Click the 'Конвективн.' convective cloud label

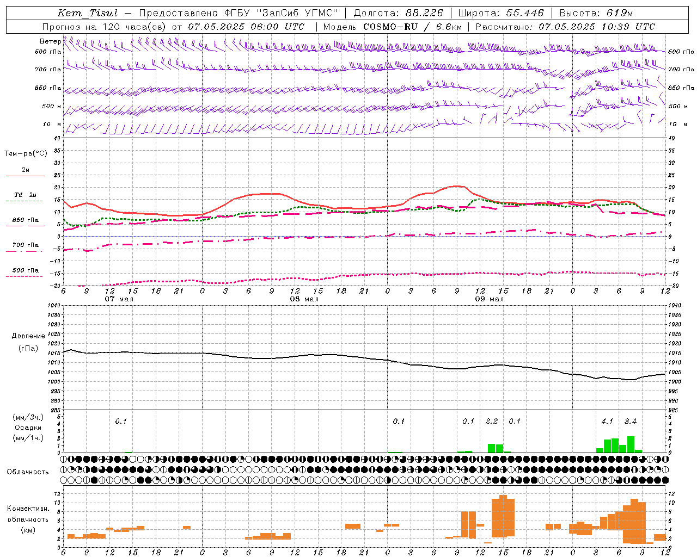(x=28, y=509)
